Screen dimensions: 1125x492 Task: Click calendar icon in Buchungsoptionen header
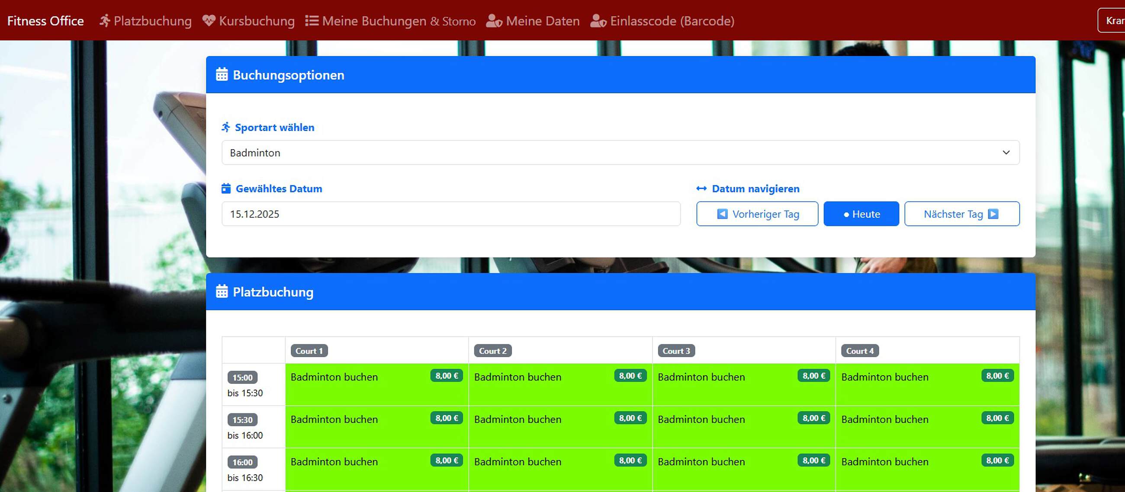(222, 75)
